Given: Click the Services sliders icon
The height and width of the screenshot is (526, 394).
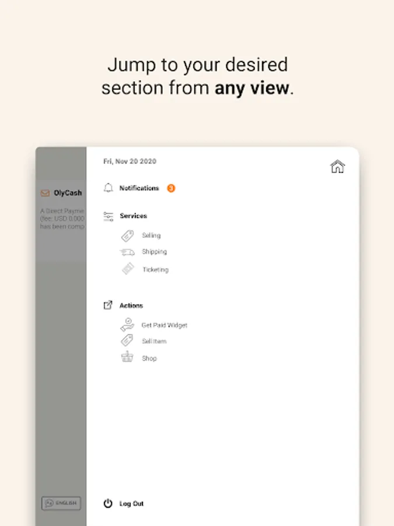Looking at the screenshot, I should 108,216.
